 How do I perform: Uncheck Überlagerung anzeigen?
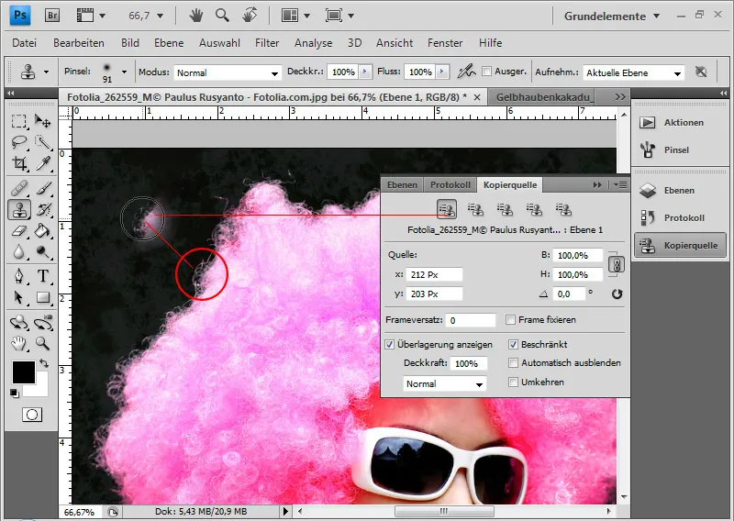coord(389,345)
